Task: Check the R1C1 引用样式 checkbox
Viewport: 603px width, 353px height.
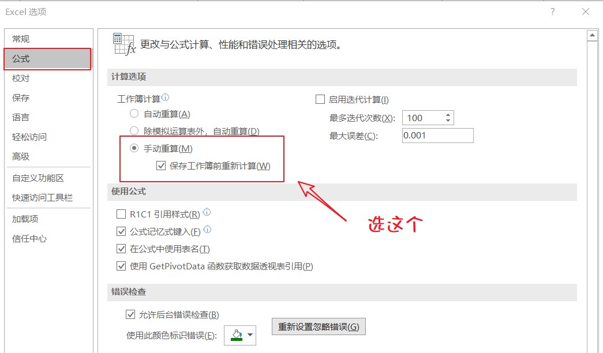Action: [121, 214]
